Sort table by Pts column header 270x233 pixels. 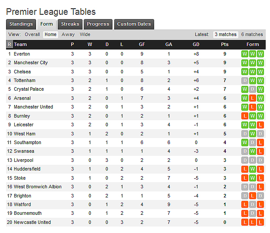pos(224,44)
